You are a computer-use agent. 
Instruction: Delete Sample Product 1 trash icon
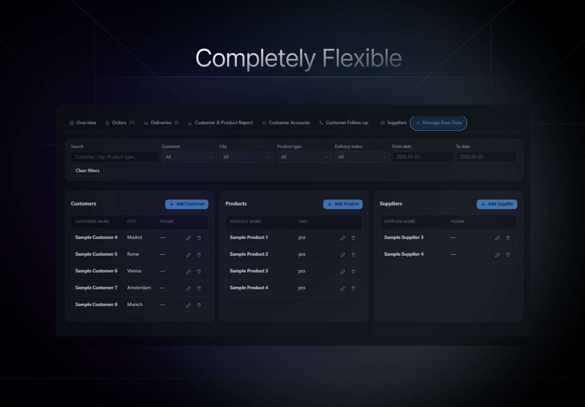pos(353,238)
